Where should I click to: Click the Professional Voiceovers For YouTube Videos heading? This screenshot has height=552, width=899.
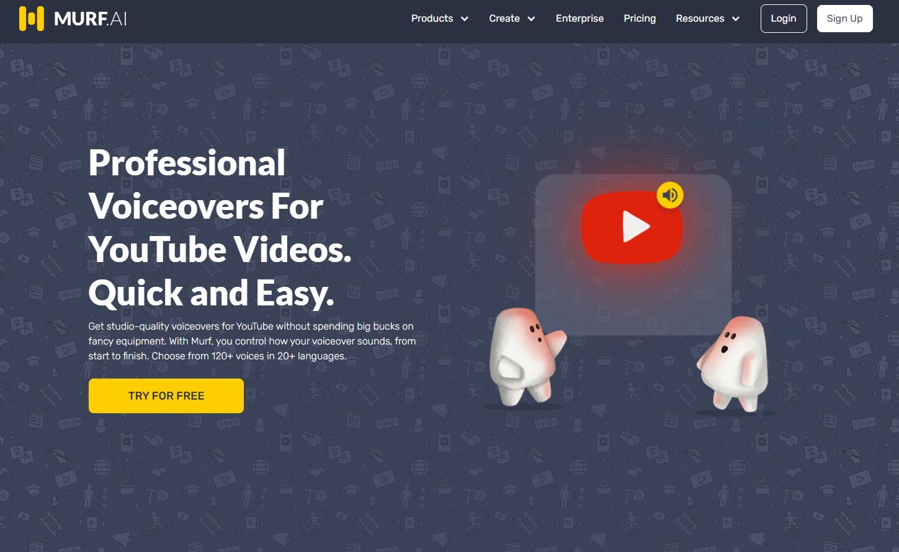pos(220,228)
